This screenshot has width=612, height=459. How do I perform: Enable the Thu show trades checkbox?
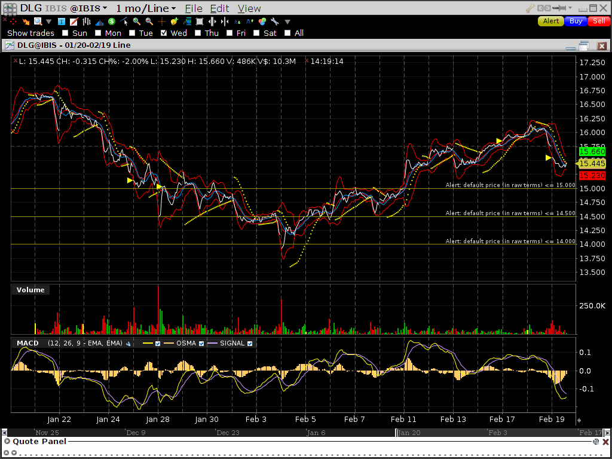point(198,33)
